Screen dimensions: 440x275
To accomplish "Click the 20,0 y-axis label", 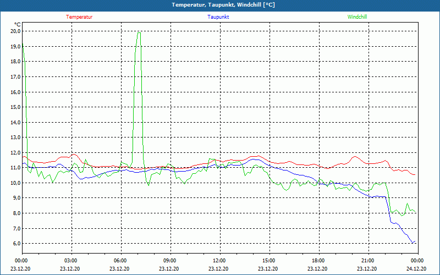I will 15,31.
